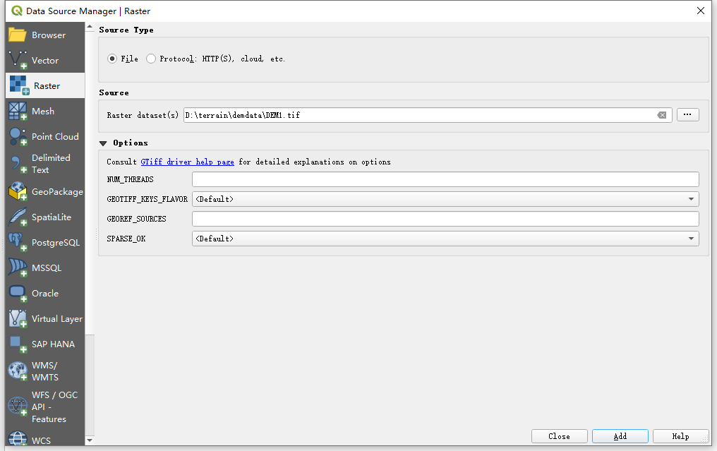Open the GTiff driver help page link
The image size is (717, 451).
coord(188,162)
